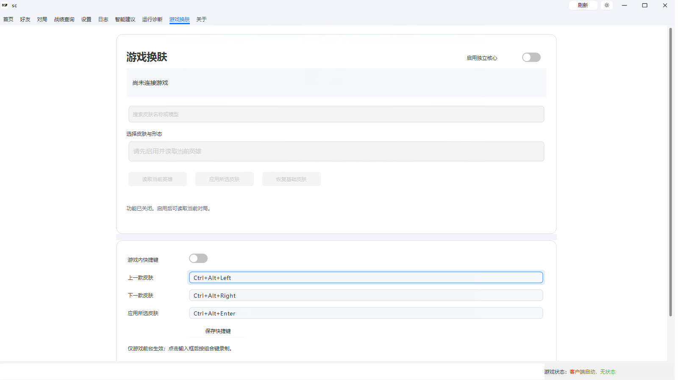Click the 游戏状态 status bar text
The height and width of the screenshot is (380, 678).
[x=580, y=372]
